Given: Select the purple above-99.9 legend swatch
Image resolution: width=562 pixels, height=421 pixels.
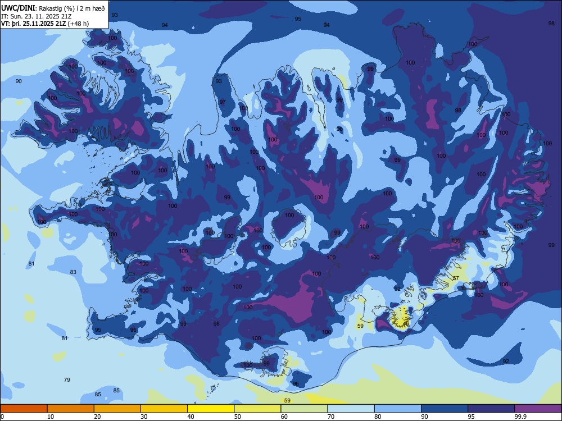Looking at the screenshot, I should [538, 409].
